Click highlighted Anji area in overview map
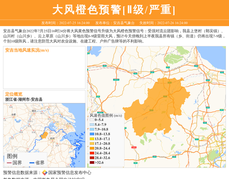This screenshot has width=229, height=179. tap(45, 135)
